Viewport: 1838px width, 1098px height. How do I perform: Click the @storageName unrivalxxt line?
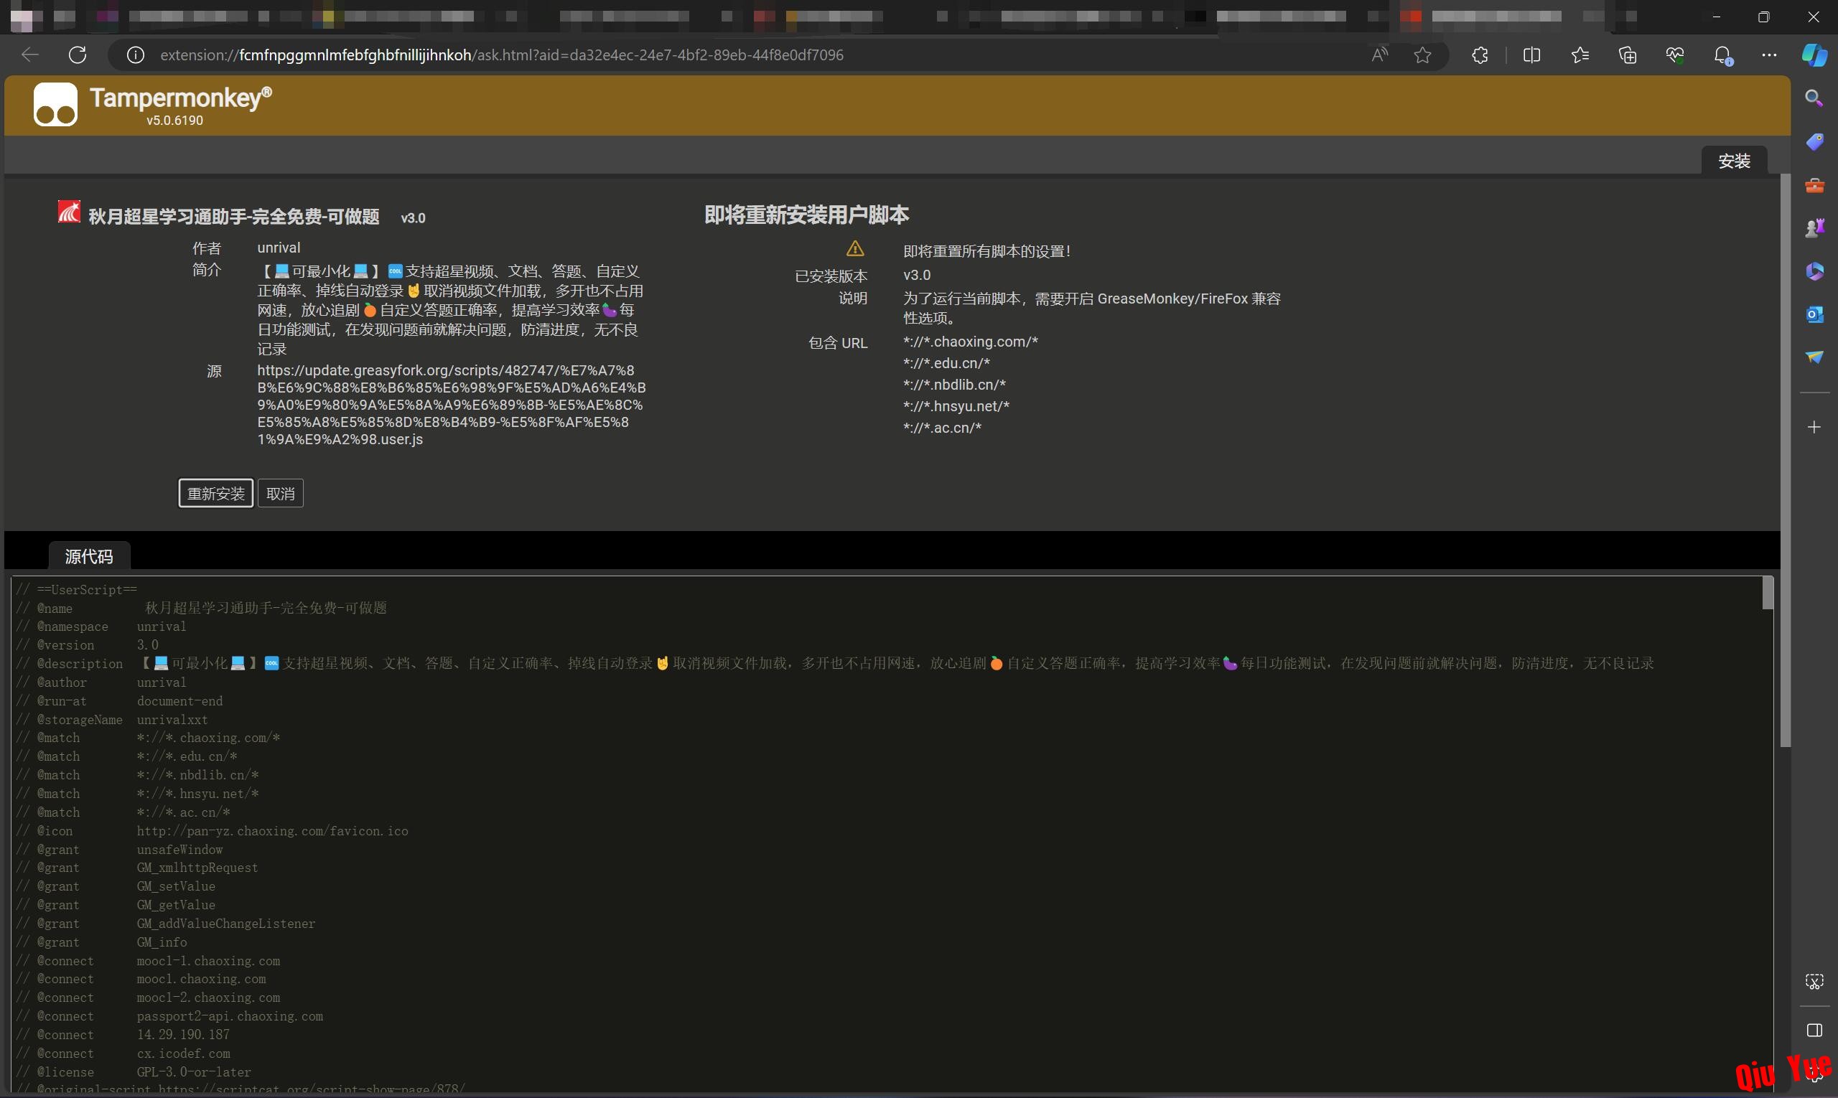[113, 720]
